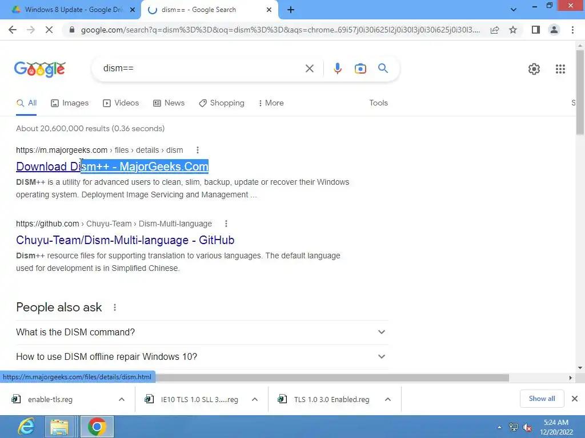Go to Google home via the logo
Viewport: 585px width, 438px height.
point(40,69)
